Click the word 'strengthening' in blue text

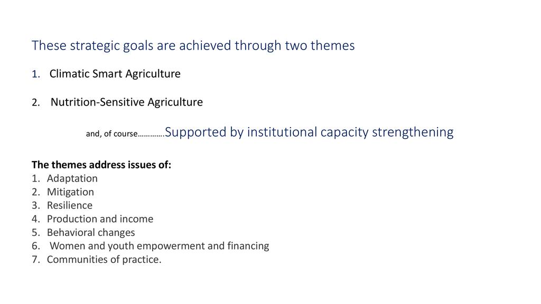[x=413, y=132]
